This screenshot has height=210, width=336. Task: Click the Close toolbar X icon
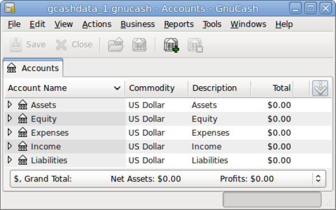tap(61, 45)
